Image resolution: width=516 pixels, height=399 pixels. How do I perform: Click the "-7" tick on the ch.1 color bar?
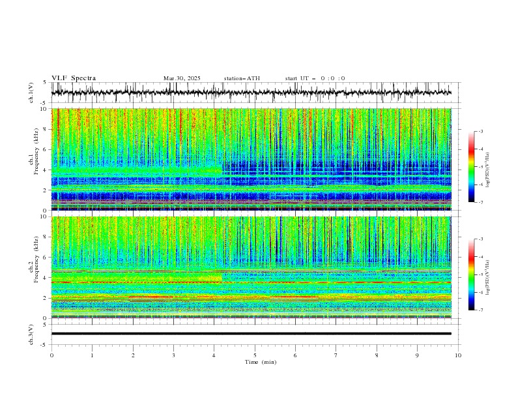pos(480,202)
